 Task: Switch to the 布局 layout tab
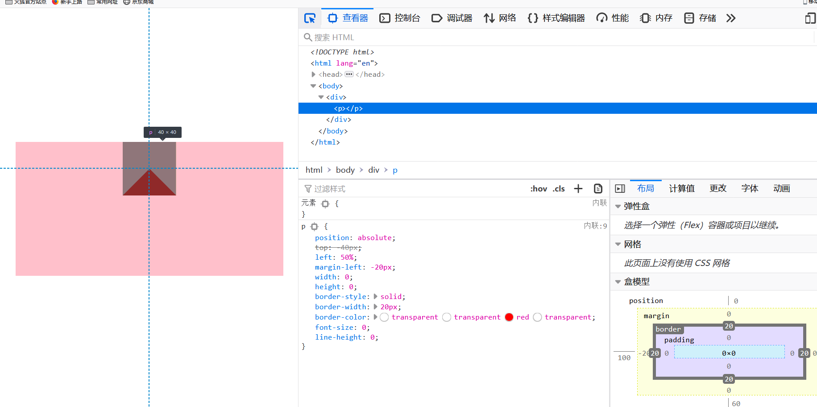646,188
